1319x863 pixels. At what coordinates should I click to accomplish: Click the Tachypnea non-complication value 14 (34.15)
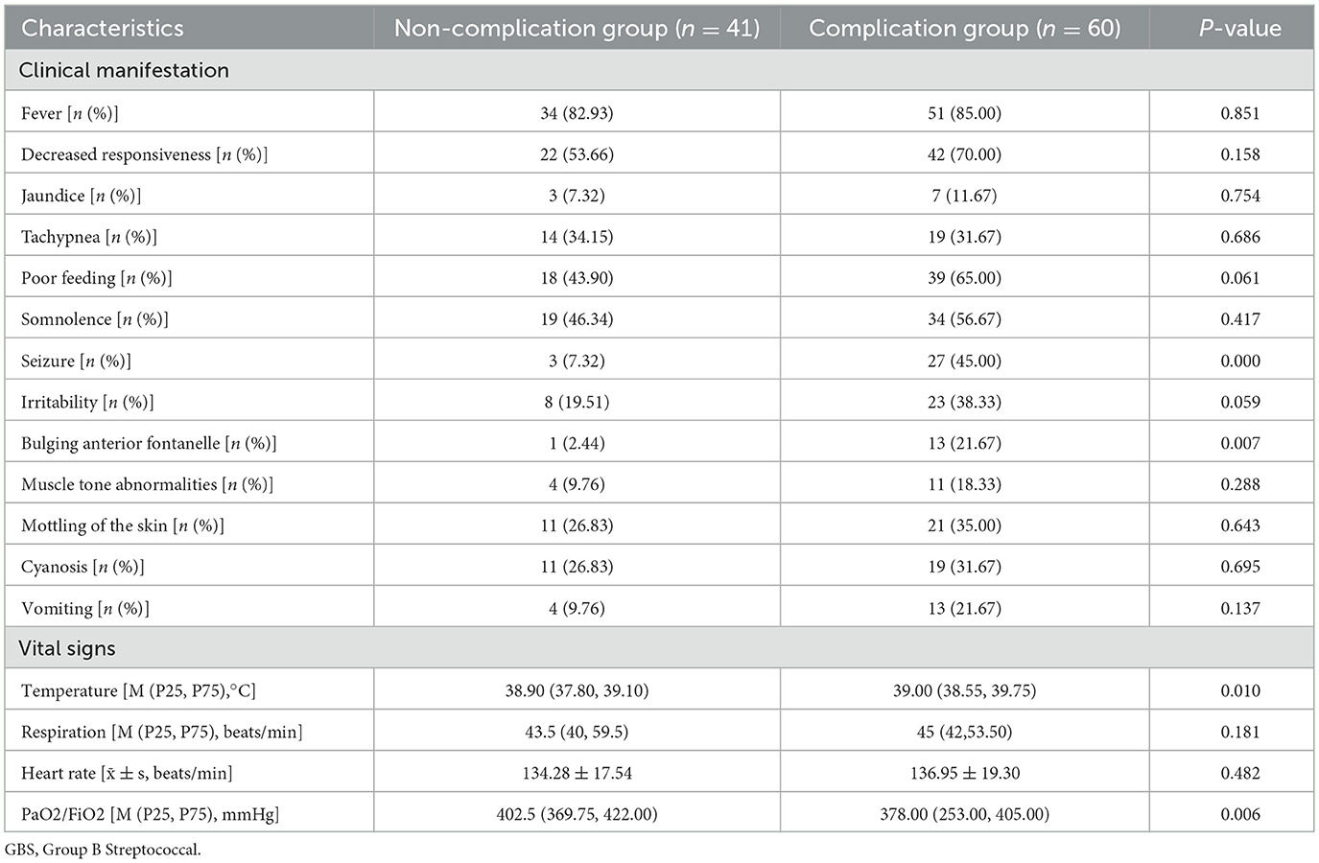(x=577, y=237)
